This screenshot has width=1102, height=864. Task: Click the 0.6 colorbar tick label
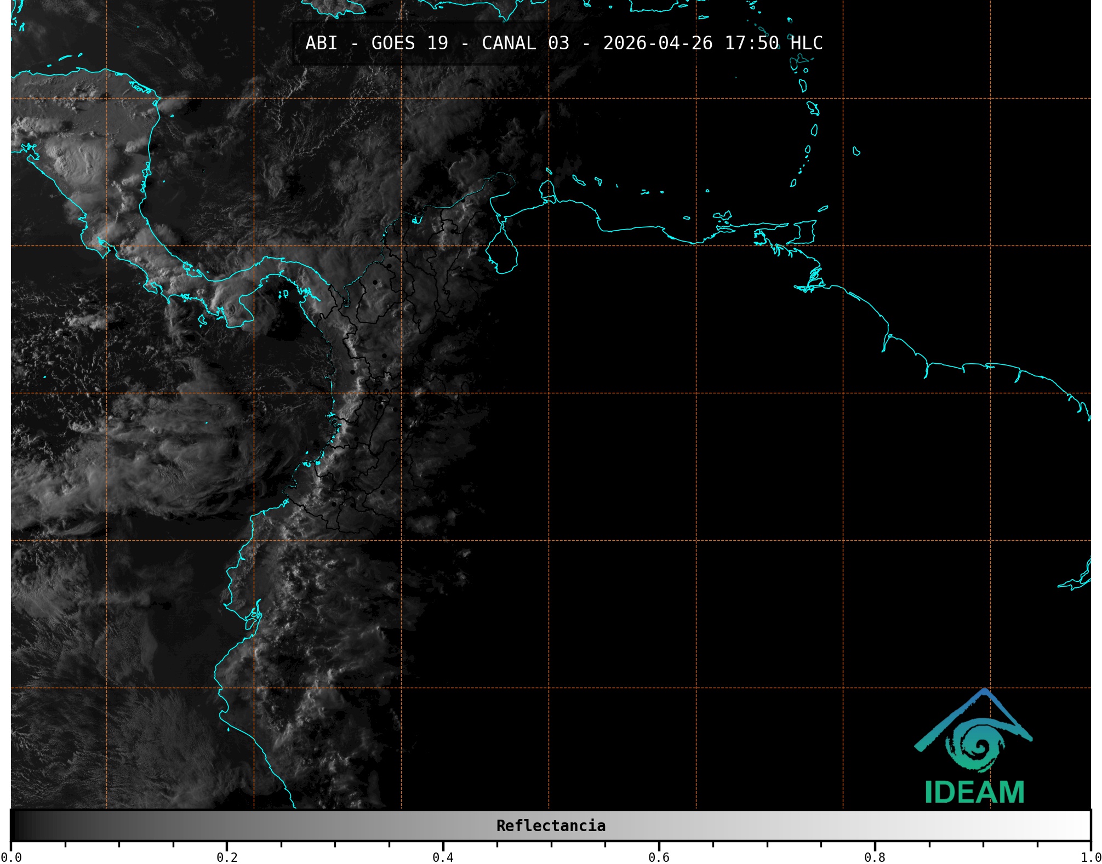(x=659, y=857)
